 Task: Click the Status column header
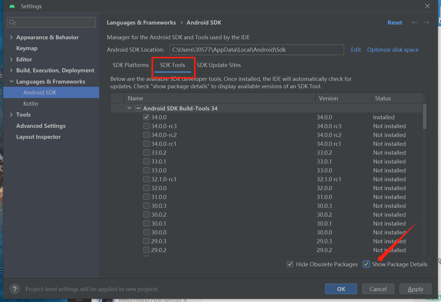coord(397,98)
